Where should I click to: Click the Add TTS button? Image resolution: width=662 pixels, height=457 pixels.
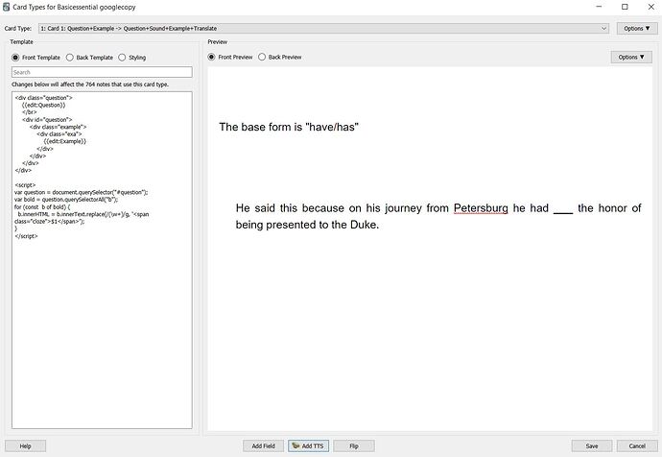point(309,446)
